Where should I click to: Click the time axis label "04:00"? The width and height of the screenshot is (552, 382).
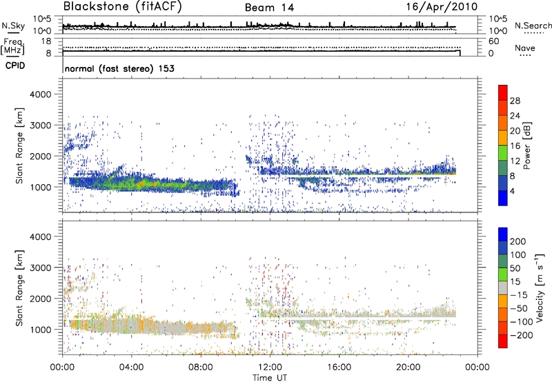pos(131,368)
